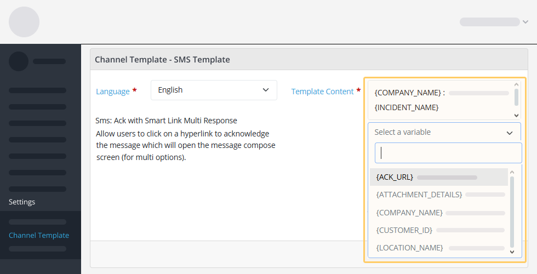Viewport: 537px width, 274px height.
Task: Click the circular logo in the header
Action: tap(24, 22)
